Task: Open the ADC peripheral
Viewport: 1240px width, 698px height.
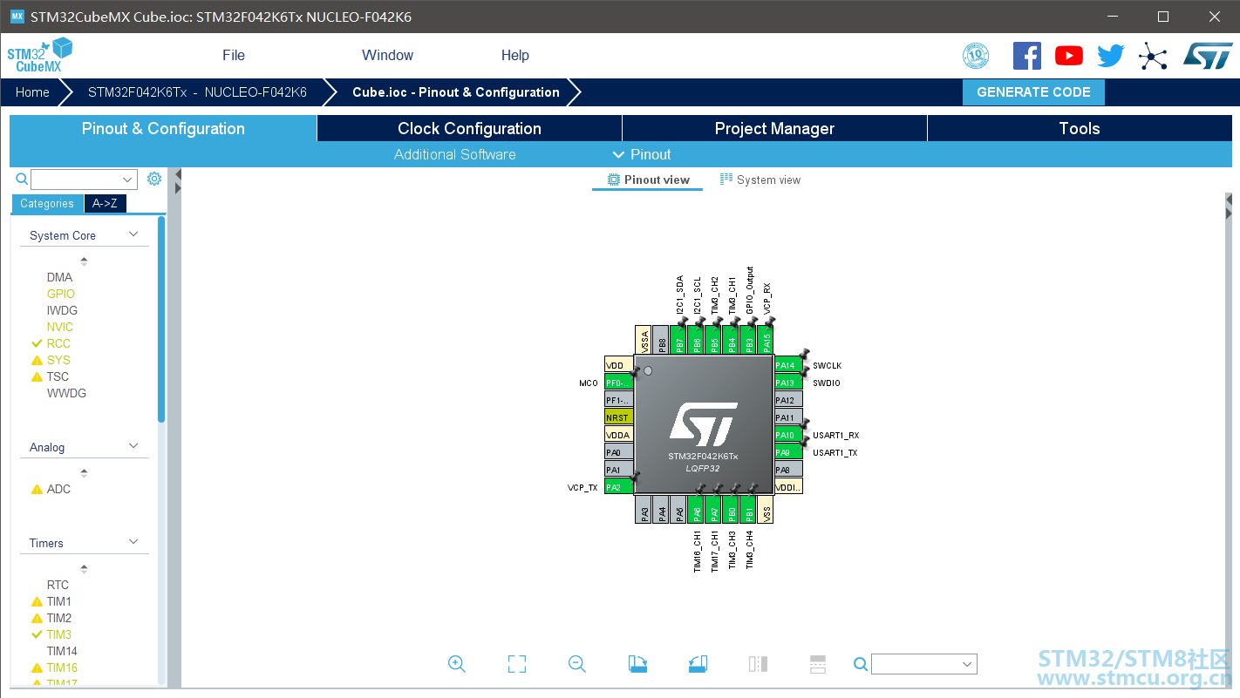Action: (58, 489)
